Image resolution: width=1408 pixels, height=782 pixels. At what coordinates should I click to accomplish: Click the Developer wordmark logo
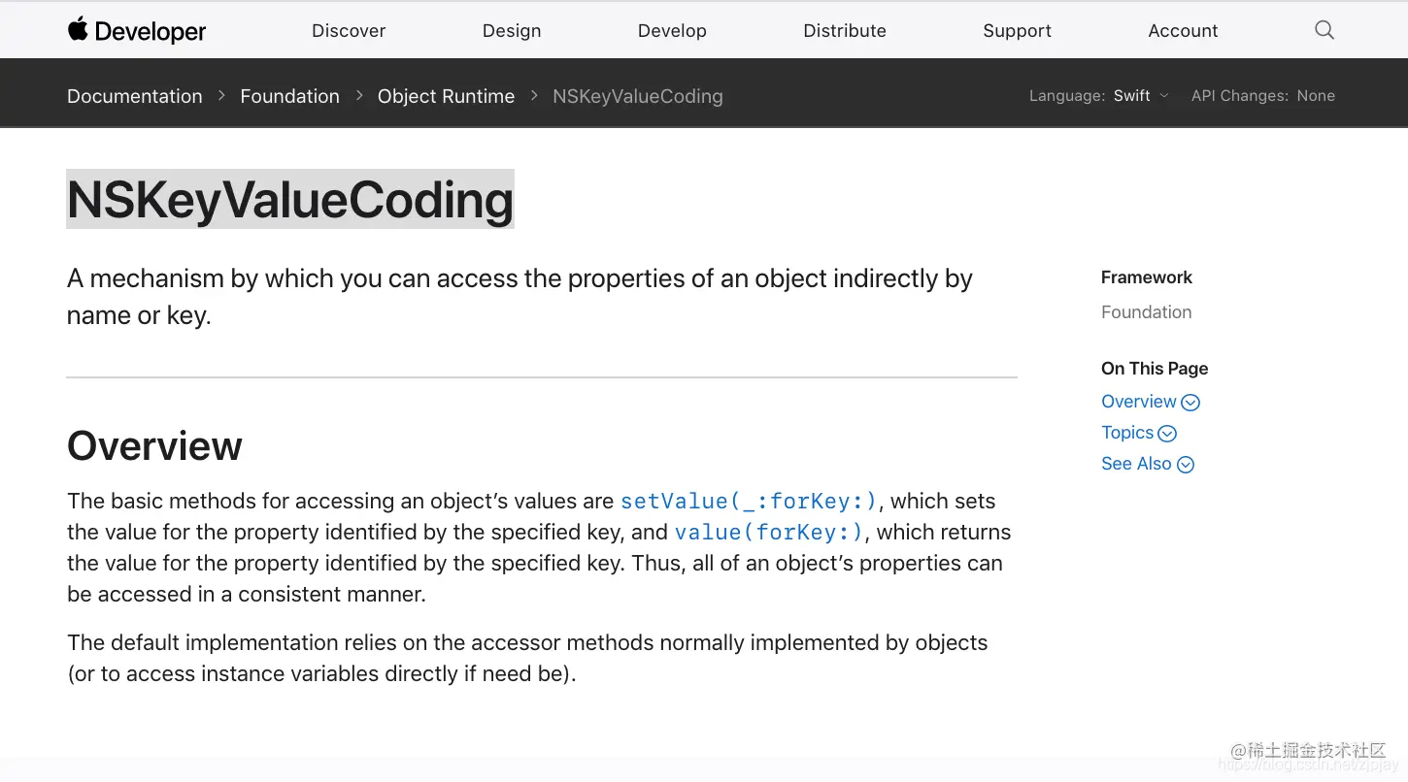coord(151,30)
